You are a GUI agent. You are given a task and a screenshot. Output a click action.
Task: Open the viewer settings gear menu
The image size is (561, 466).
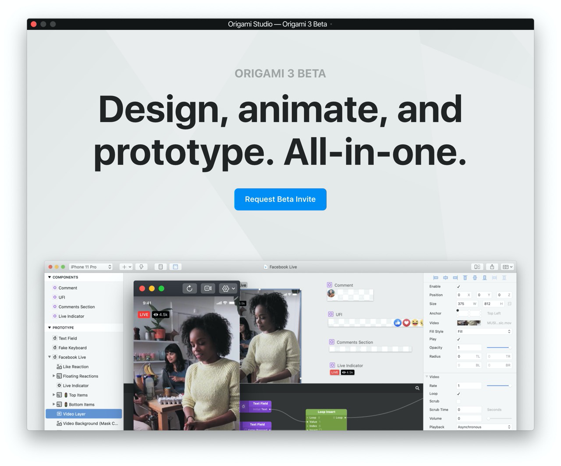pos(228,288)
